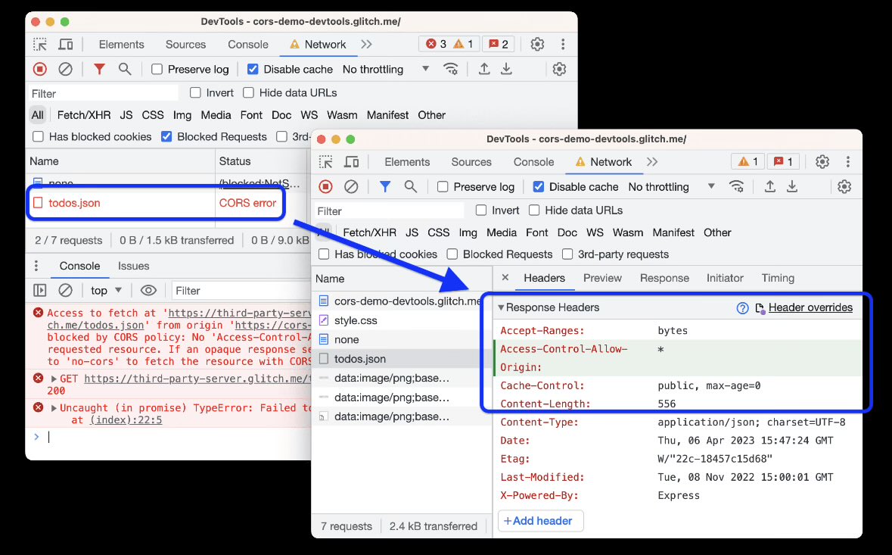The image size is (892, 555).
Task: Check 3rd-party requests in front window
Action: (x=567, y=254)
